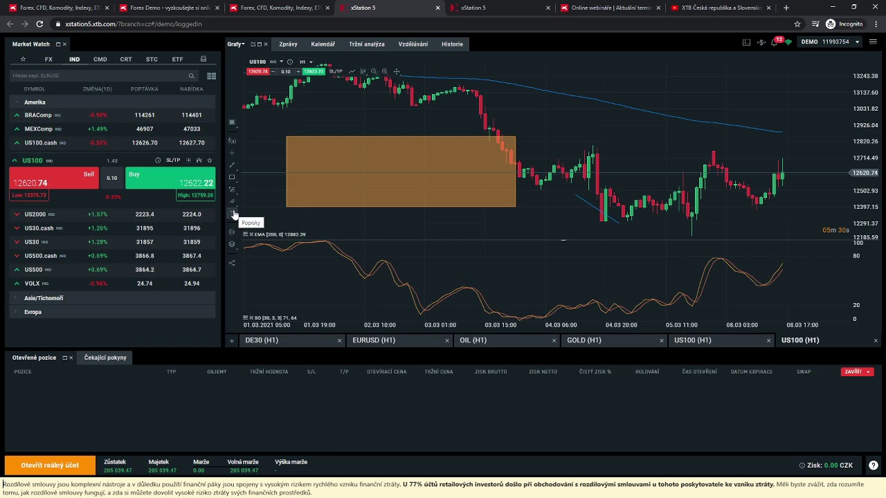The height and width of the screenshot is (498, 886).
Task: Select the trend line drawing tool
Action: point(232,165)
